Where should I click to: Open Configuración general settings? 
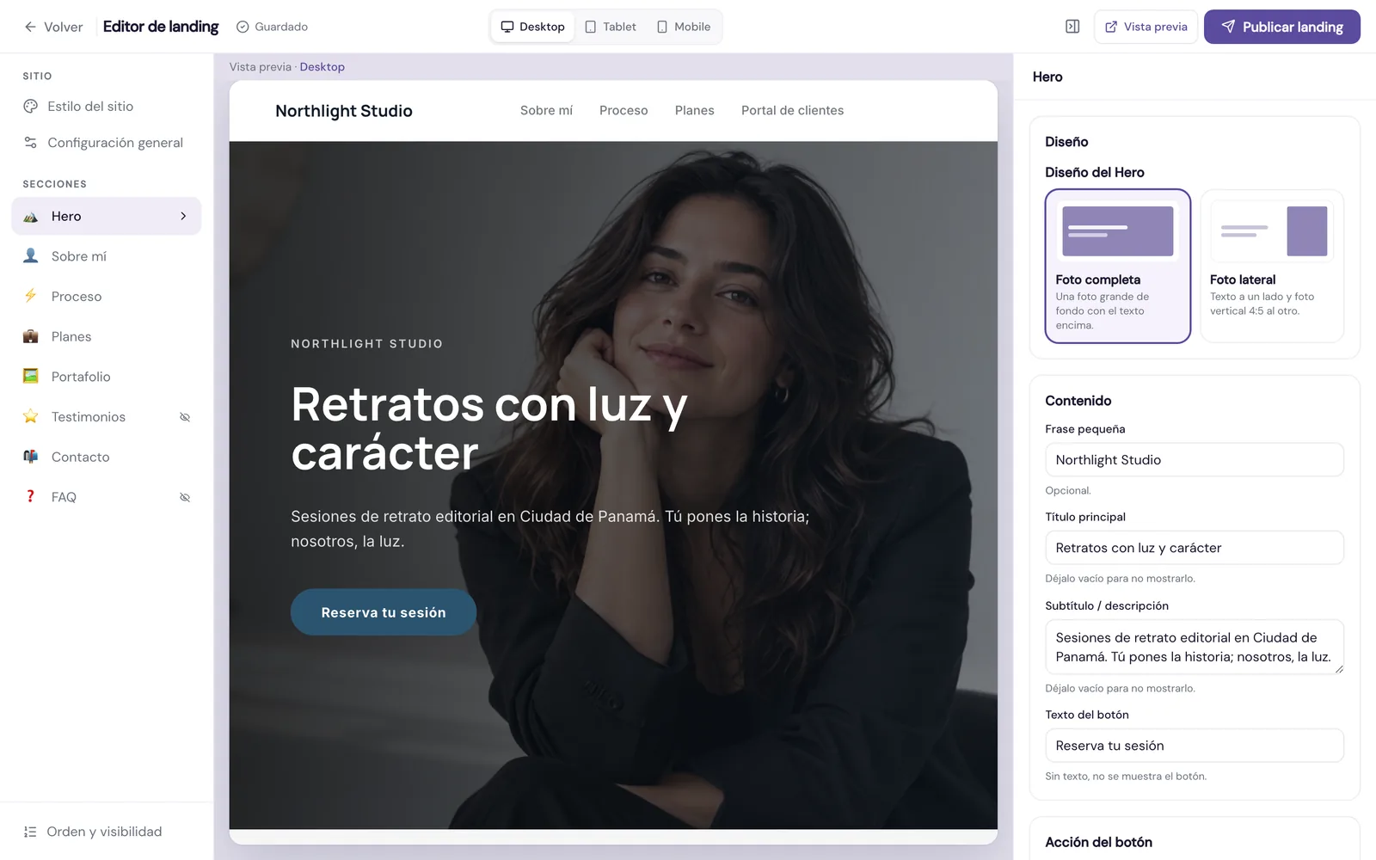[107, 142]
